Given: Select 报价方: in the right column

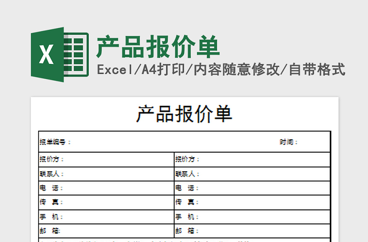Looking at the screenshot, I should click(187, 159).
